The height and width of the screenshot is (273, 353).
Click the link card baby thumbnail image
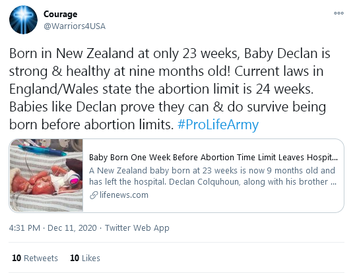[46, 175]
